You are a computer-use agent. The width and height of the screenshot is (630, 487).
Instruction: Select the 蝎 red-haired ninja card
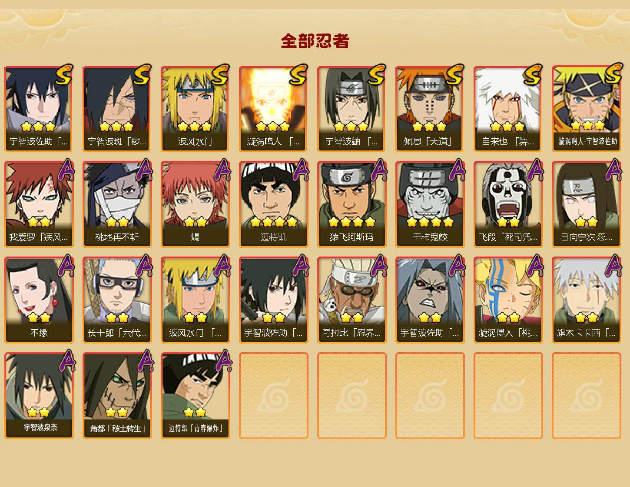point(195,204)
